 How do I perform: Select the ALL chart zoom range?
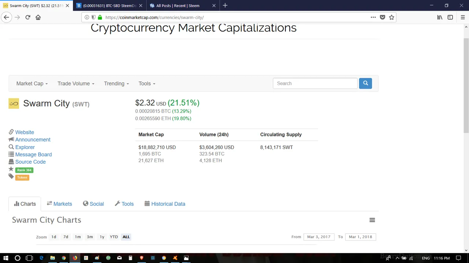coord(126,237)
